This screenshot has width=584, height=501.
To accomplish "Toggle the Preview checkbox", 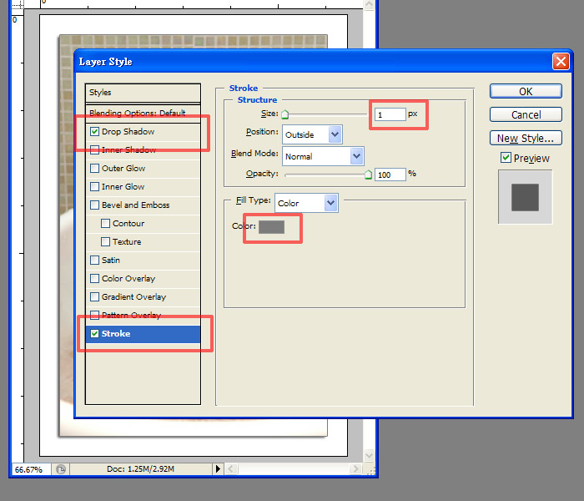I will click(x=506, y=158).
